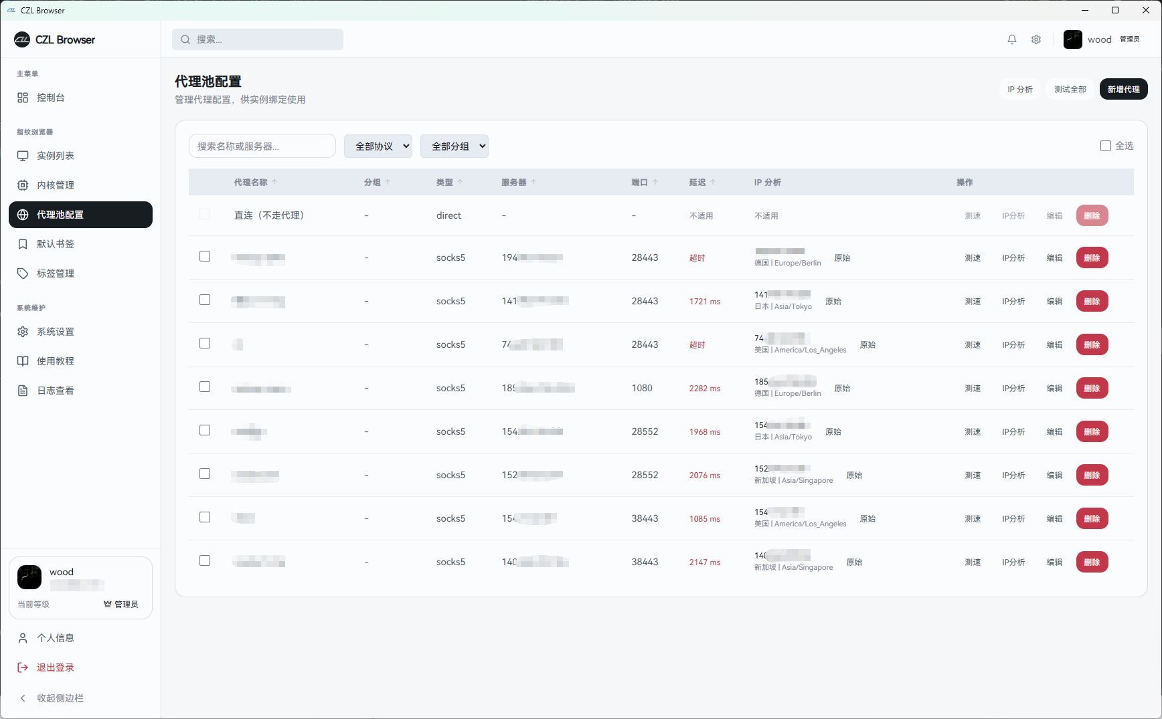Open settings gear icon in header
1162x719 pixels.
(x=1036, y=39)
